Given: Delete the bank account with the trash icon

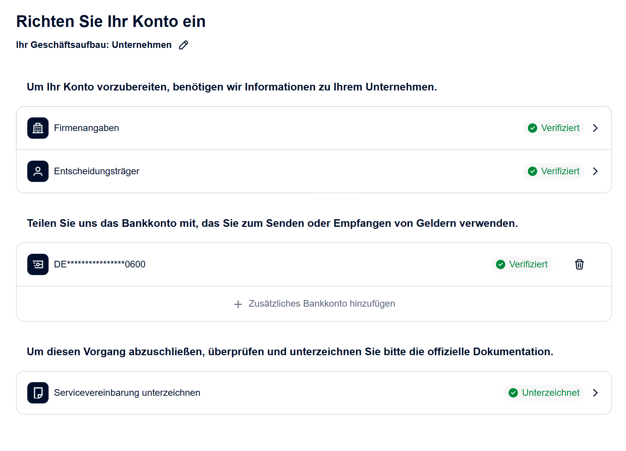Looking at the screenshot, I should point(579,264).
